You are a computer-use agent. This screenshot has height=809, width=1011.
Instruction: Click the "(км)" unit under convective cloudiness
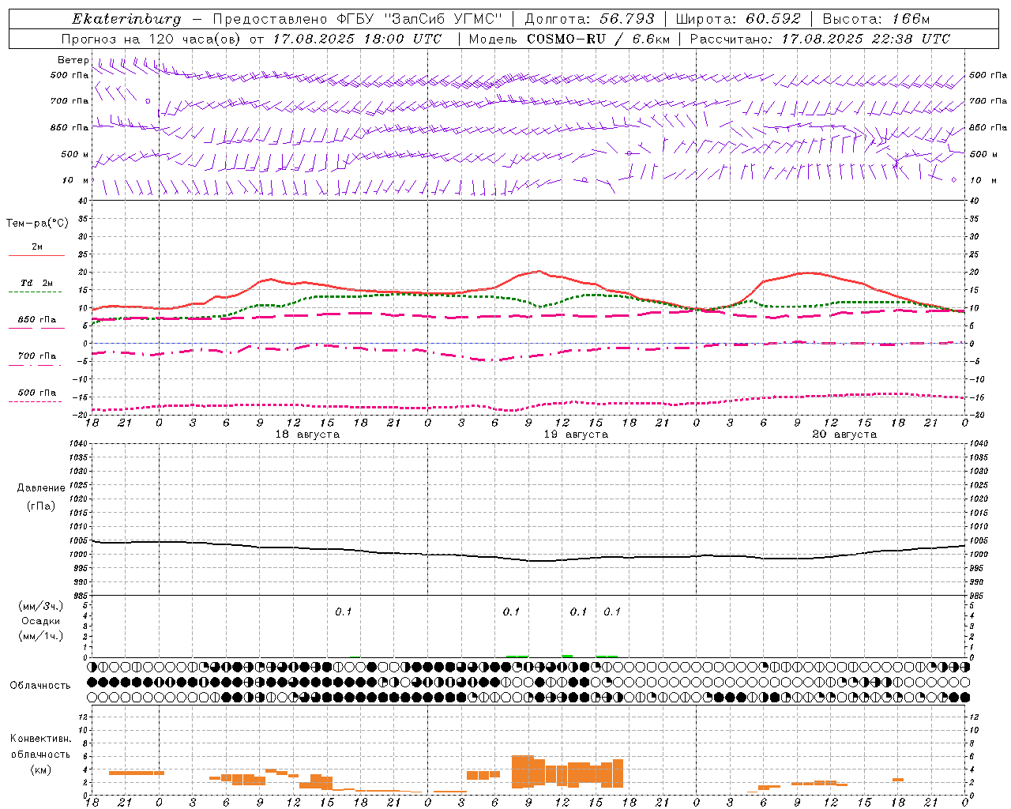pyautogui.click(x=41, y=769)
